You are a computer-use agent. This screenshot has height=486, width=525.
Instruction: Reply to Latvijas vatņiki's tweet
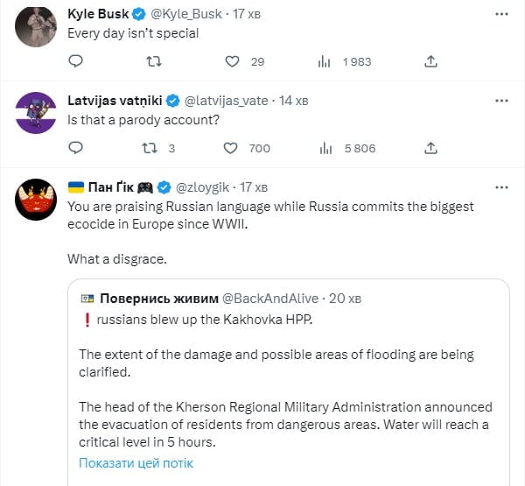pyautogui.click(x=76, y=148)
